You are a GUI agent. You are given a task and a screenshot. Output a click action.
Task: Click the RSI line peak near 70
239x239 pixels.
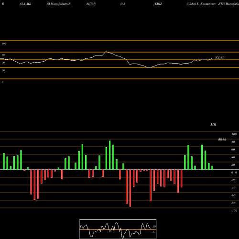pyautogui.click(x=106, y=52)
